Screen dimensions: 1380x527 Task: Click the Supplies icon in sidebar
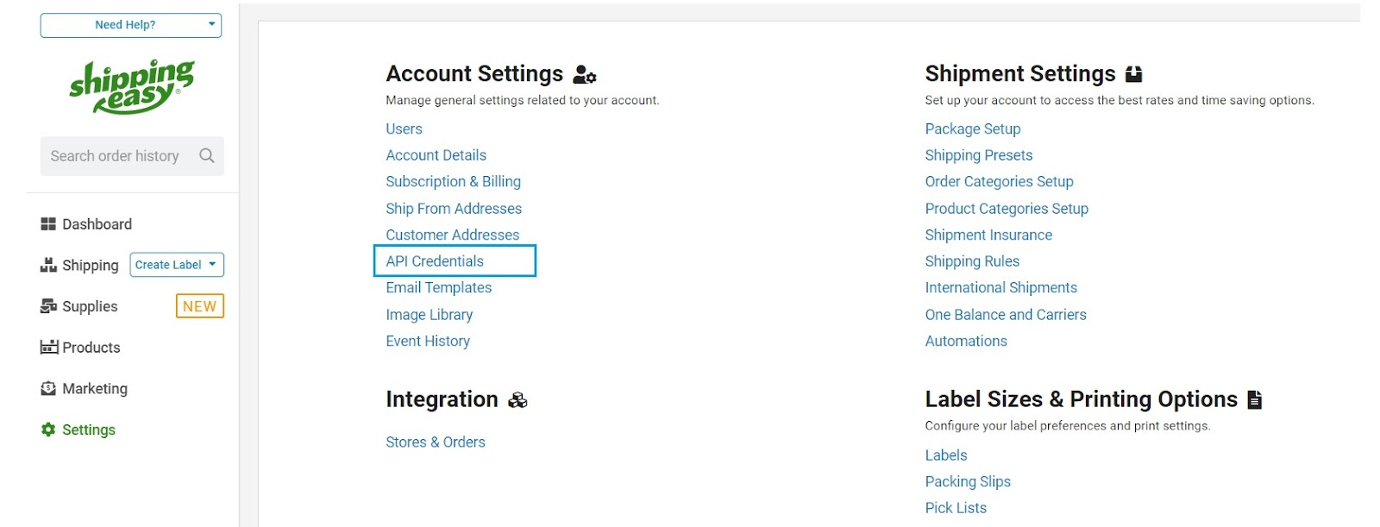[48, 306]
